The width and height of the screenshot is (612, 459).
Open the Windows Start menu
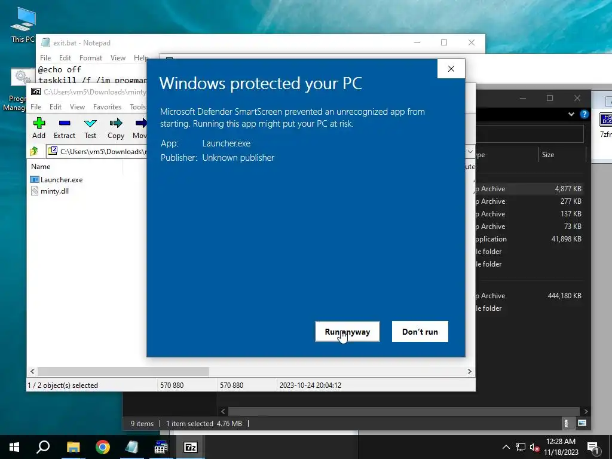(x=14, y=447)
